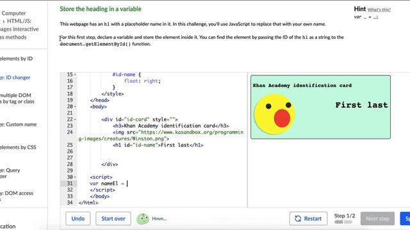
Task: Click the 'Store the heading in a variable' title
Action: tap(101, 9)
